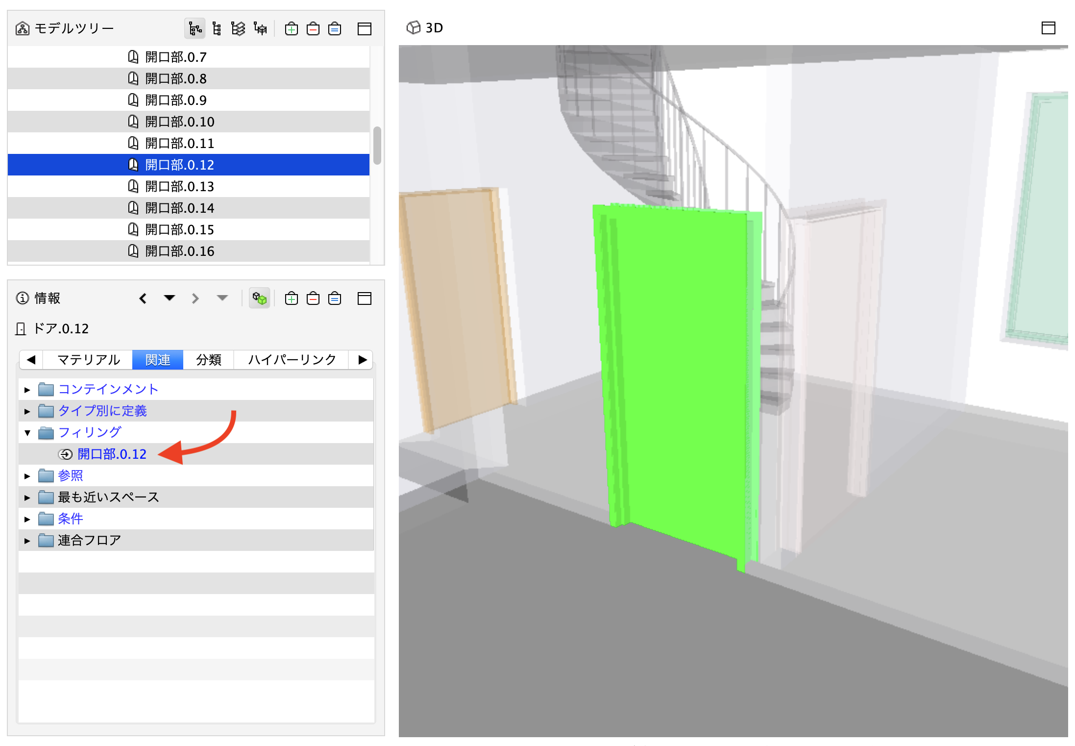Show next tabs with right arrow
Screen dimensions: 1075x746
pyautogui.click(x=362, y=360)
